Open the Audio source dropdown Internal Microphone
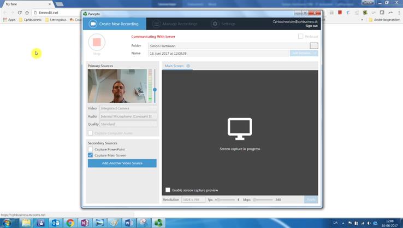403x228 pixels. [128, 116]
